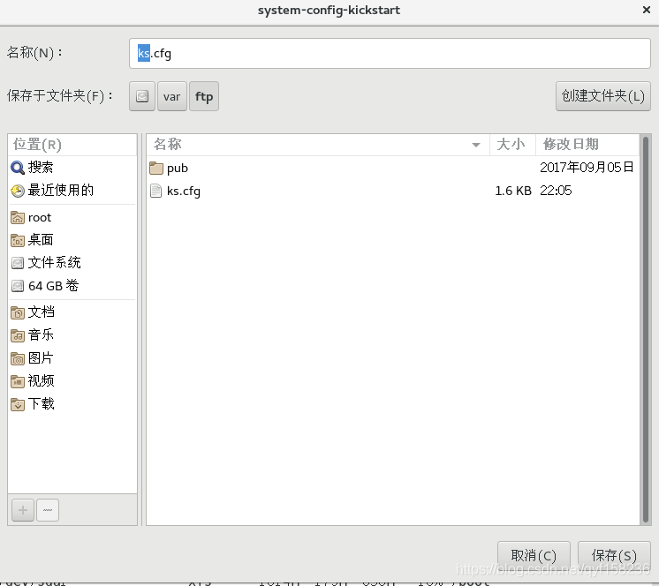Click the pictures (图片) folder icon
Viewport: 659px width, 586px height.
[x=18, y=358]
